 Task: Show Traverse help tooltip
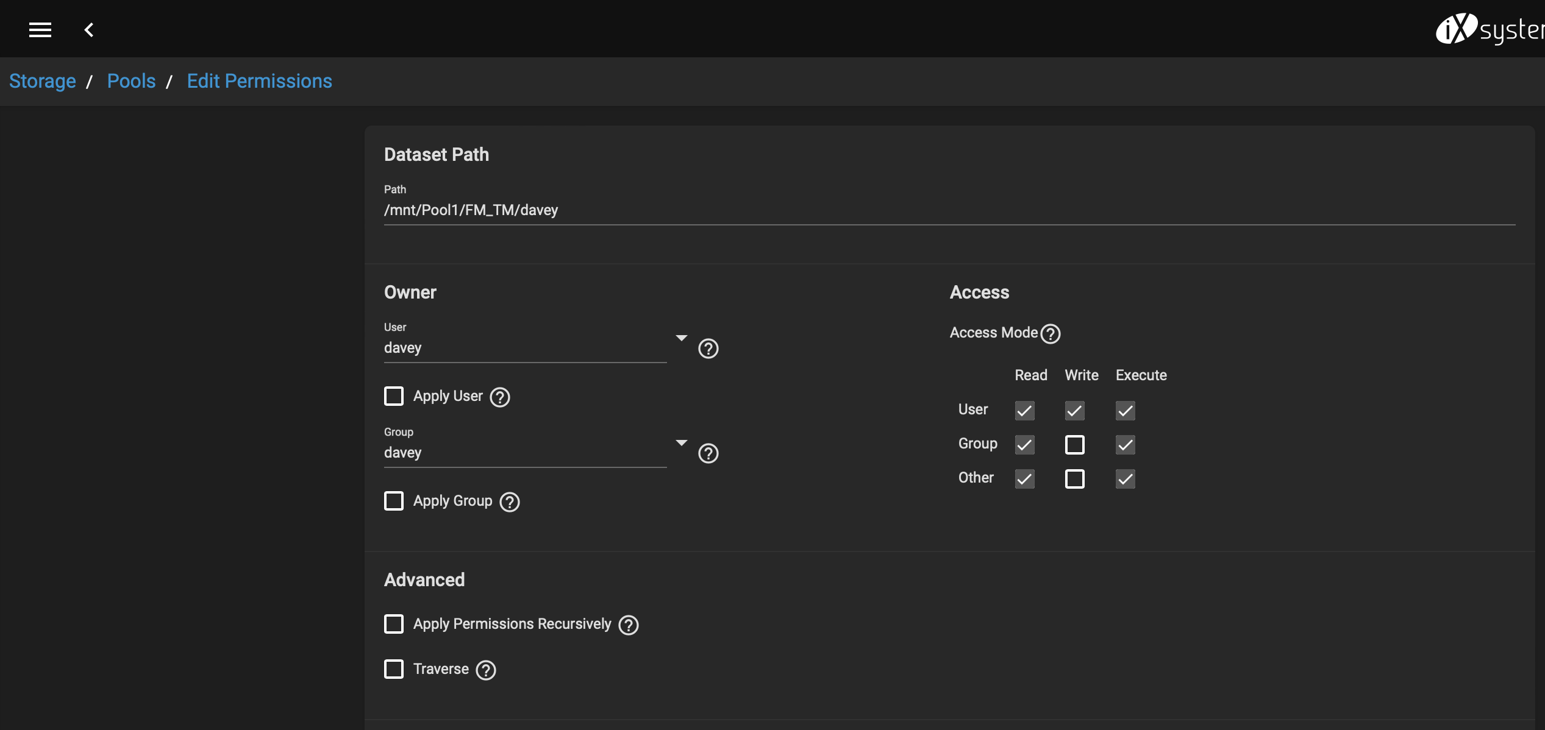coord(486,670)
